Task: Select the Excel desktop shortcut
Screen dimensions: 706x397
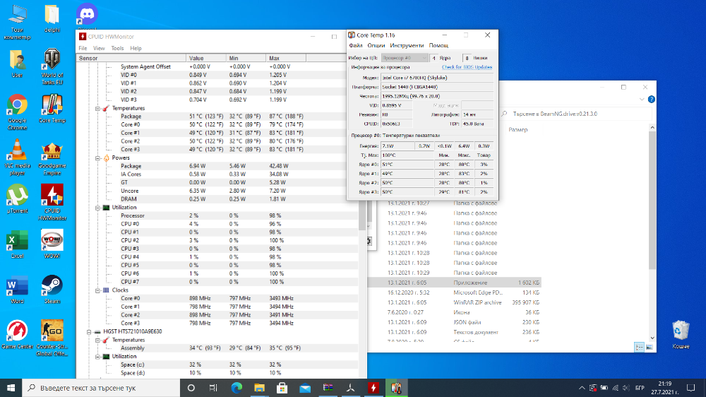Action: pos(17,244)
